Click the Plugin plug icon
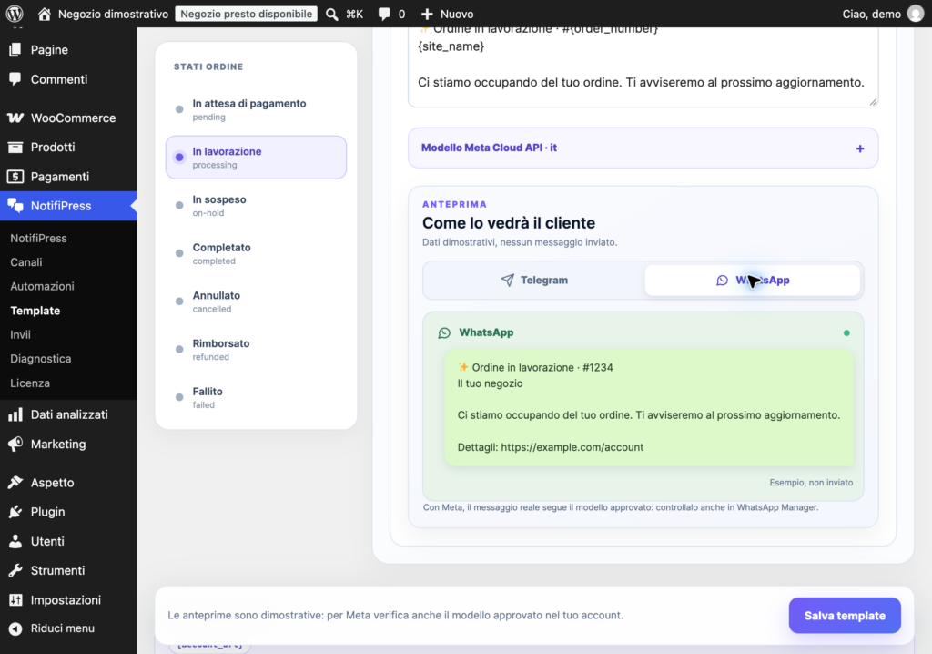 (15, 512)
